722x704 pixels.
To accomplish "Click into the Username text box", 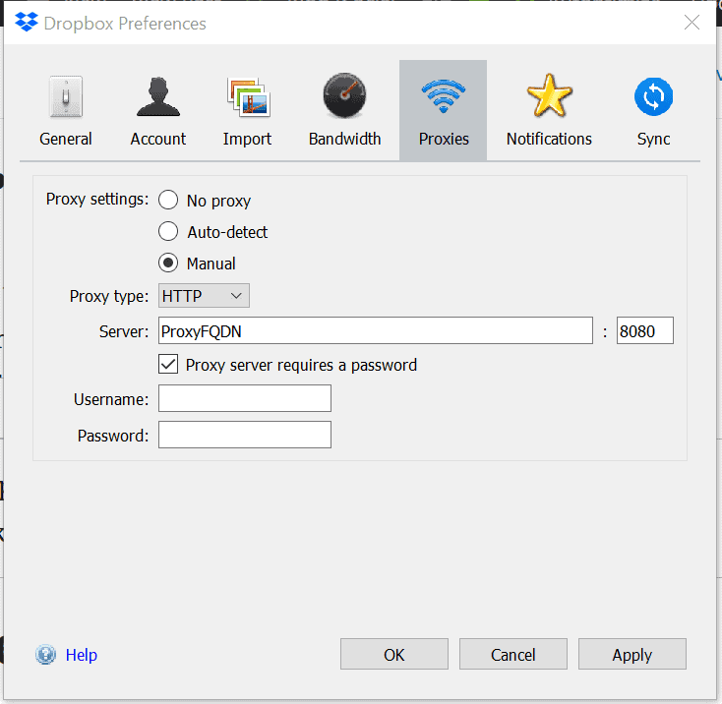I will (244, 399).
